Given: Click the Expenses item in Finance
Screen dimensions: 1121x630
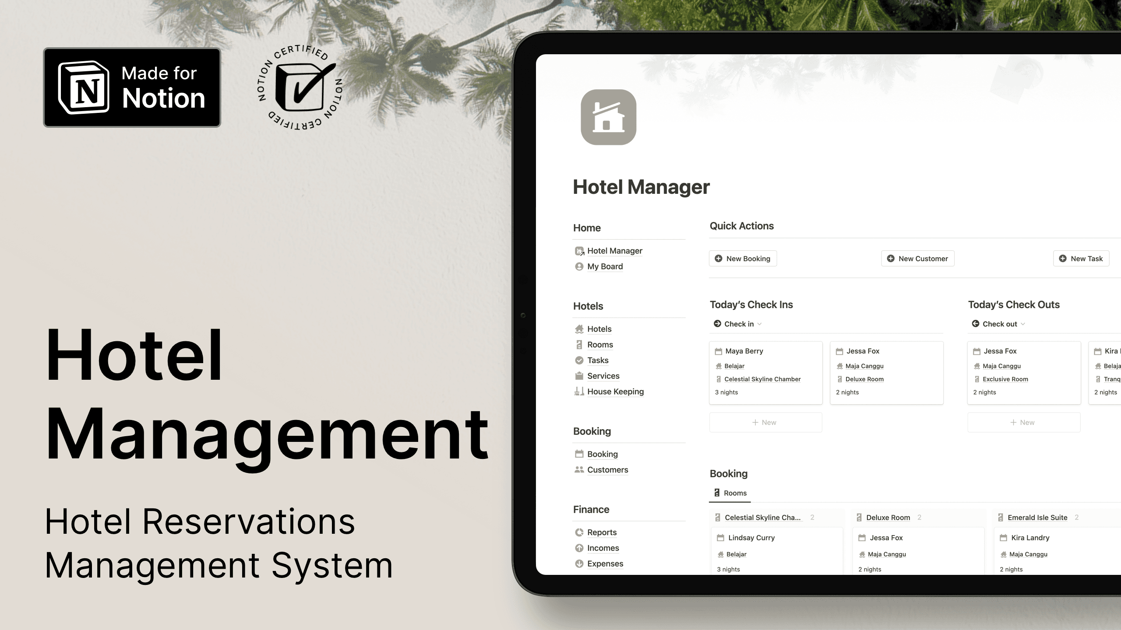Looking at the screenshot, I should coord(604,563).
